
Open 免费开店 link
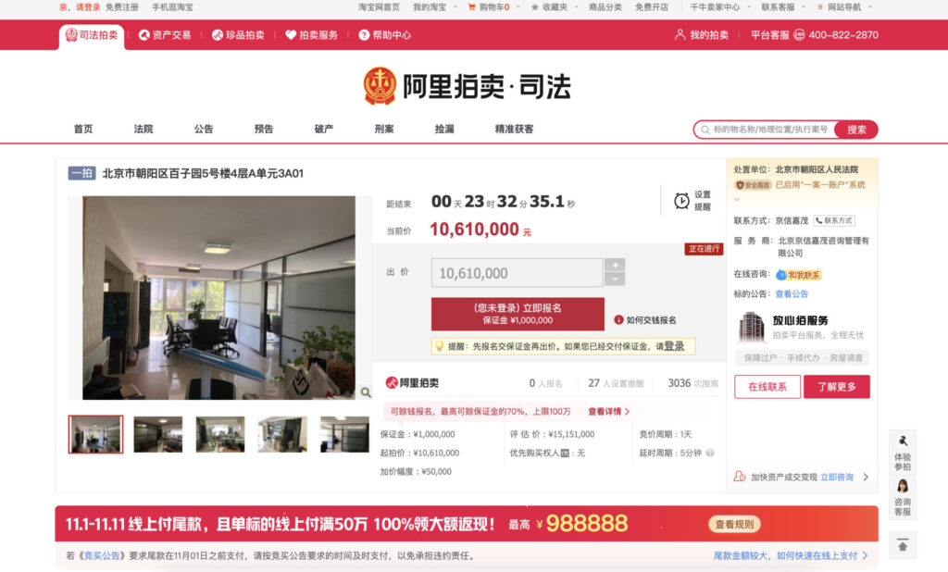pos(652,7)
